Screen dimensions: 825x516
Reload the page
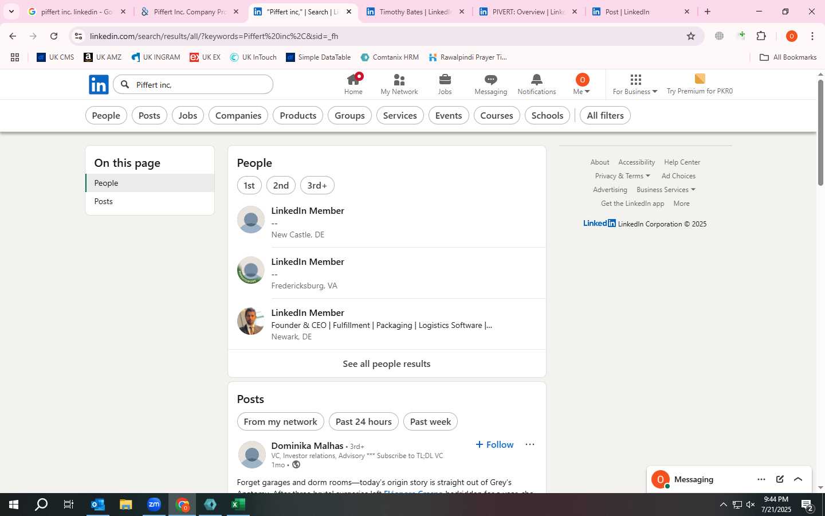54,36
